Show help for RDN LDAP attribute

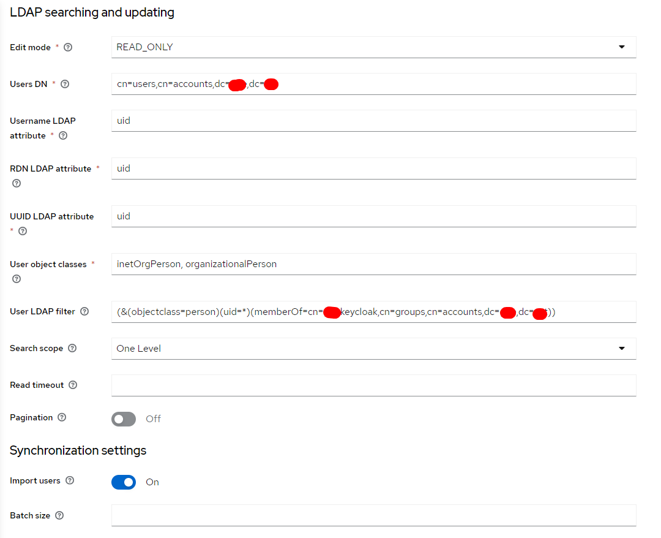pos(17,183)
